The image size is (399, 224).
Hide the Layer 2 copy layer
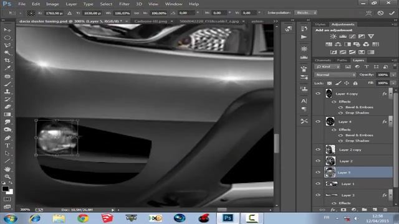(318, 149)
